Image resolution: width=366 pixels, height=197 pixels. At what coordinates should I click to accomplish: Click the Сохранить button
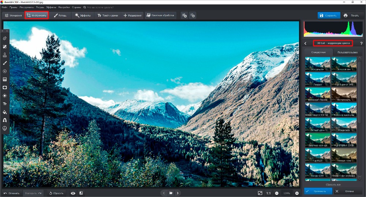coord(328,15)
